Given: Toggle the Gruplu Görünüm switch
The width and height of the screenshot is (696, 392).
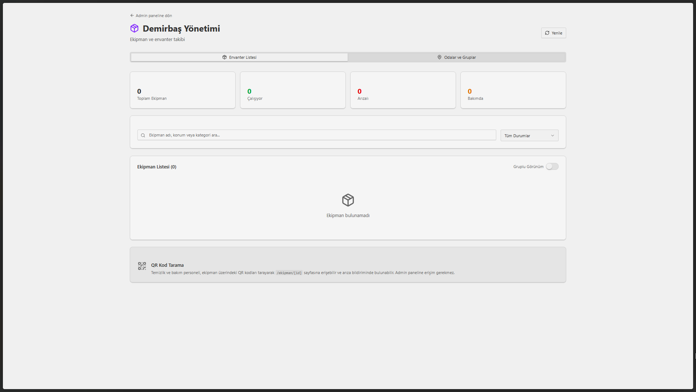Looking at the screenshot, I should pyautogui.click(x=552, y=167).
